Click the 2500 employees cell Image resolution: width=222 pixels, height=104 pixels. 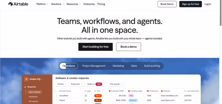tap(149, 100)
